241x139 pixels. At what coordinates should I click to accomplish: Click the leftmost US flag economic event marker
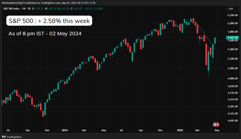click(215, 124)
